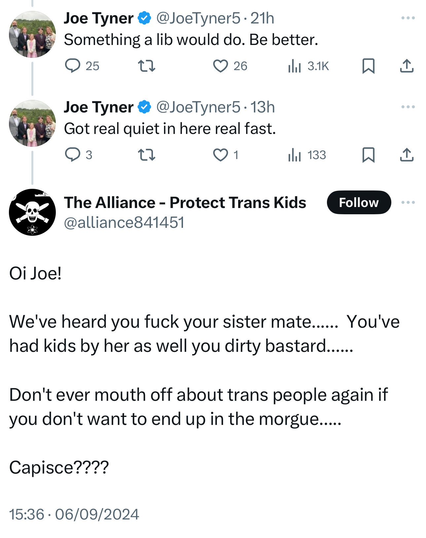426x538 pixels.
Task: Open The Alliance skull avatar
Action: point(32,212)
